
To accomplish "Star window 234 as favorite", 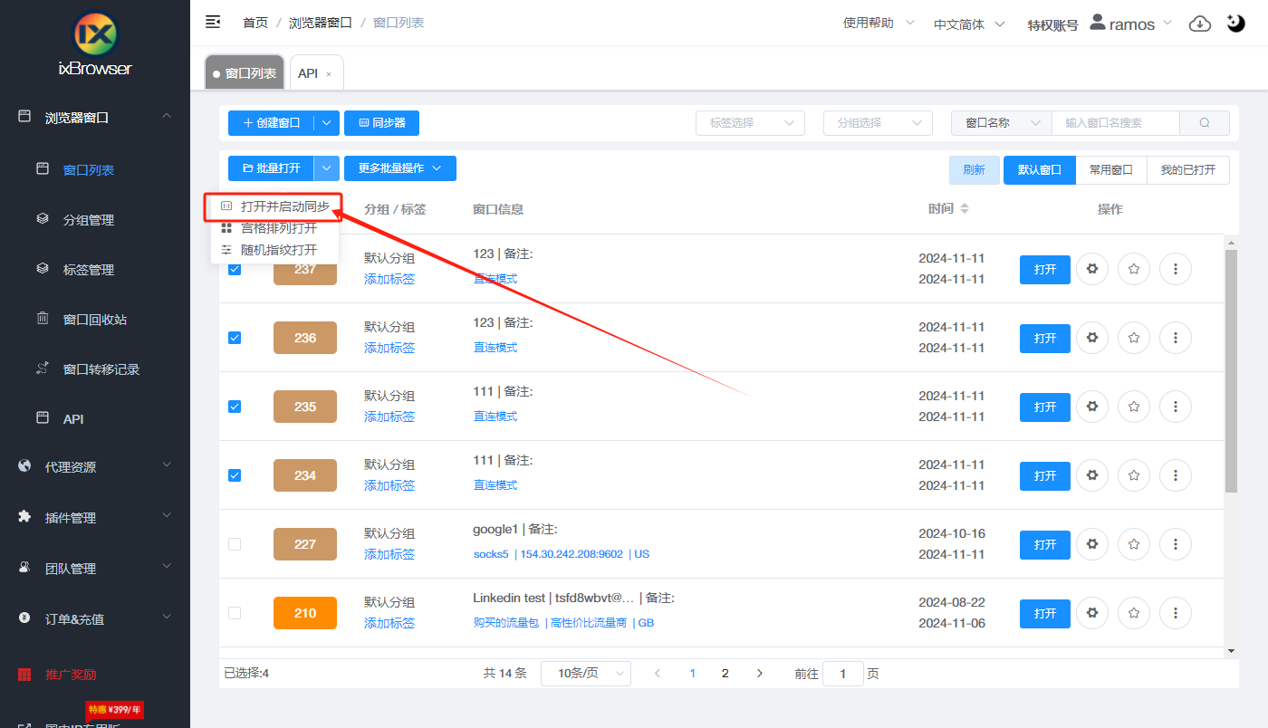I will tap(1134, 475).
